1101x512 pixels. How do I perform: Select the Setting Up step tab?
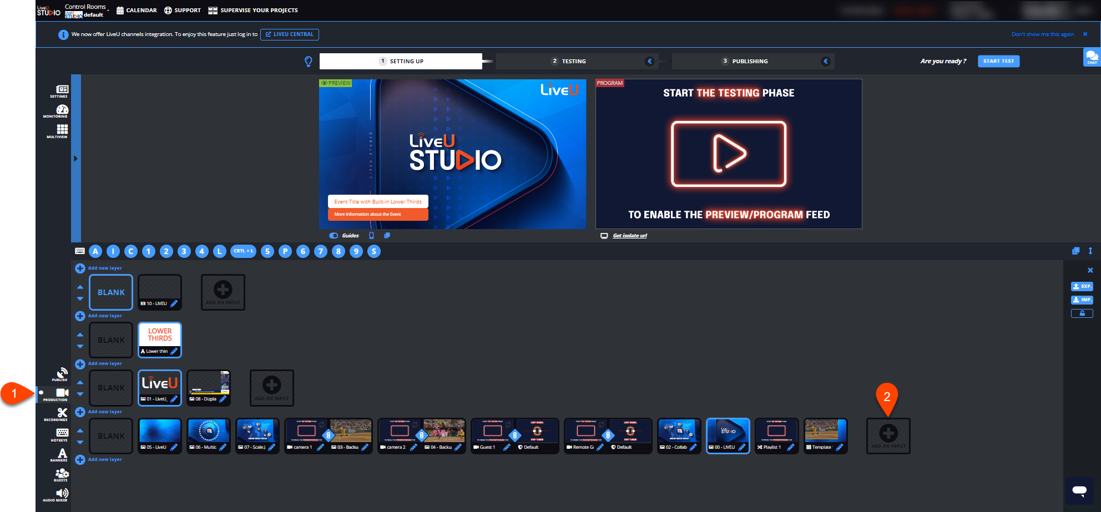401,61
